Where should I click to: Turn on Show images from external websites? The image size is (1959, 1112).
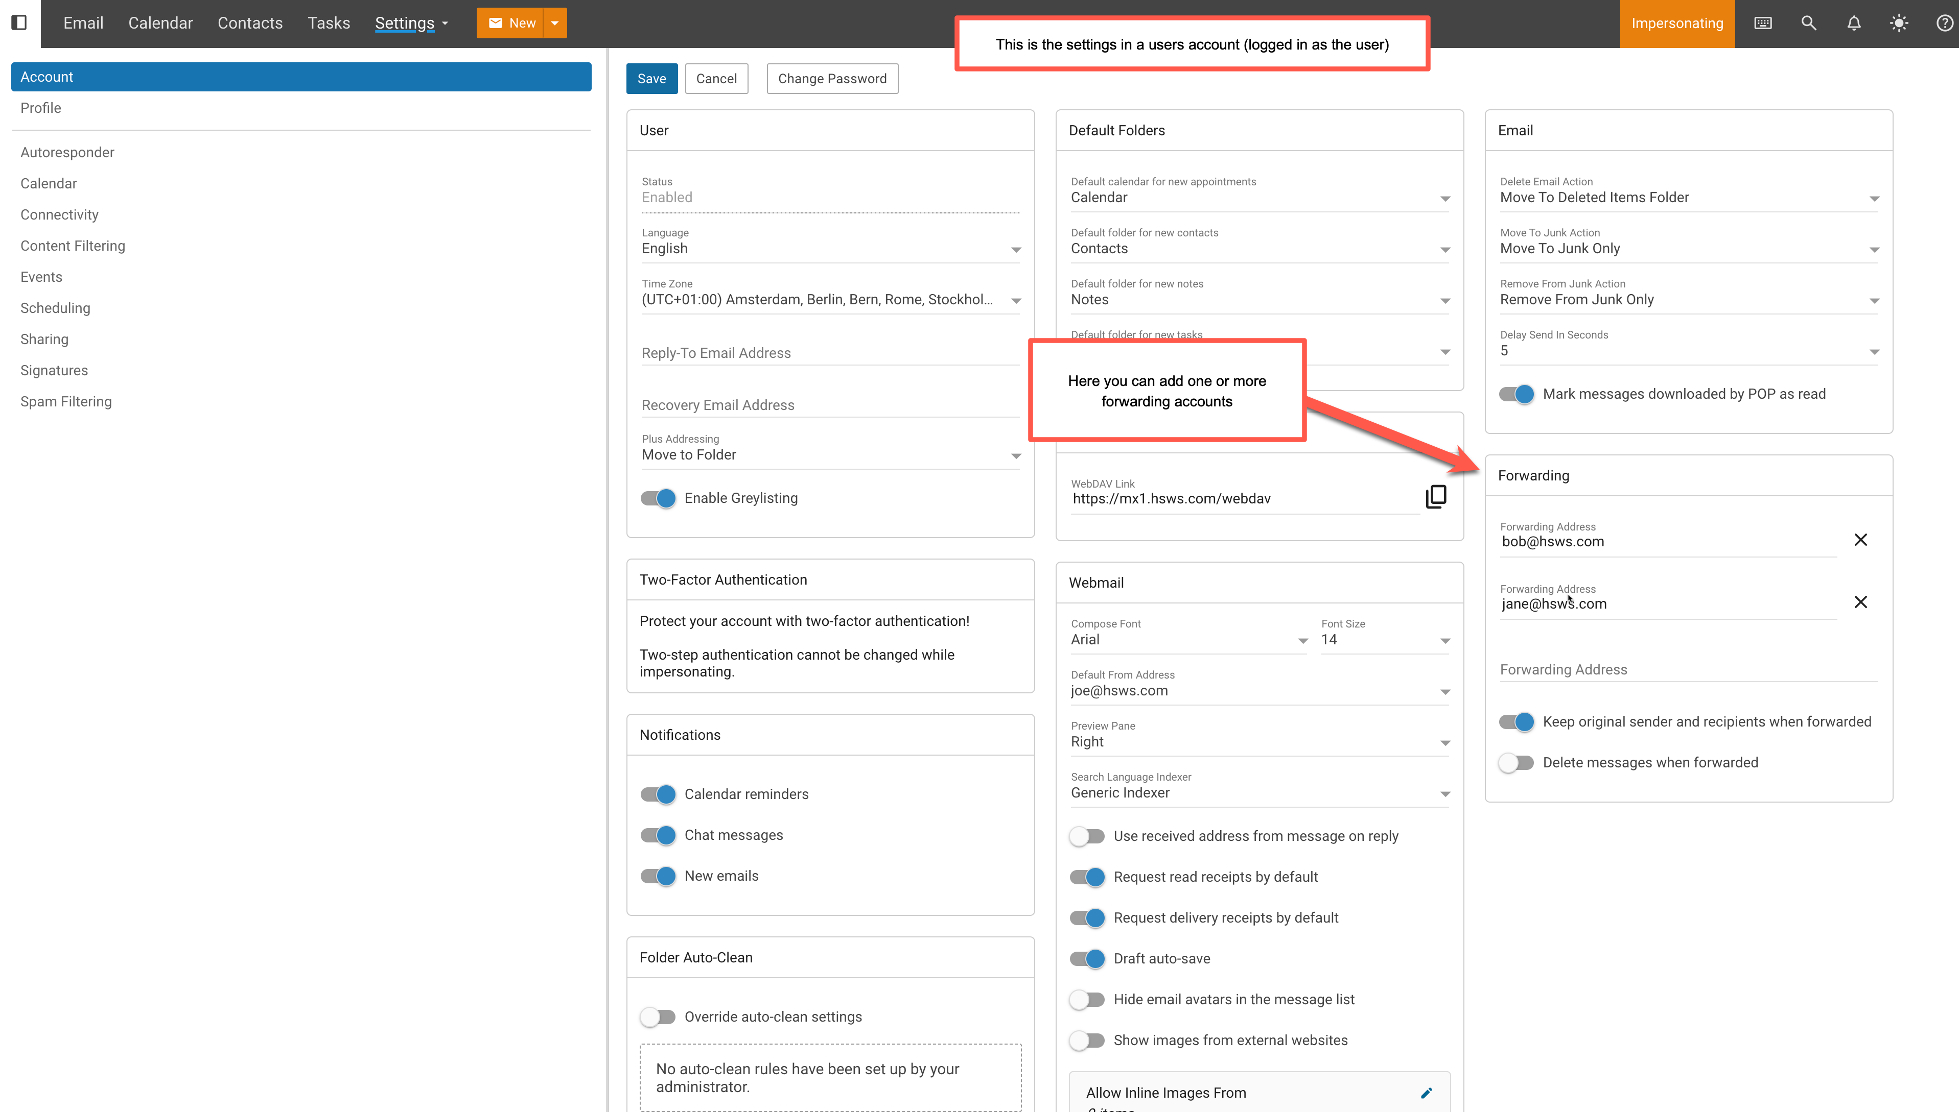point(1087,1040)
